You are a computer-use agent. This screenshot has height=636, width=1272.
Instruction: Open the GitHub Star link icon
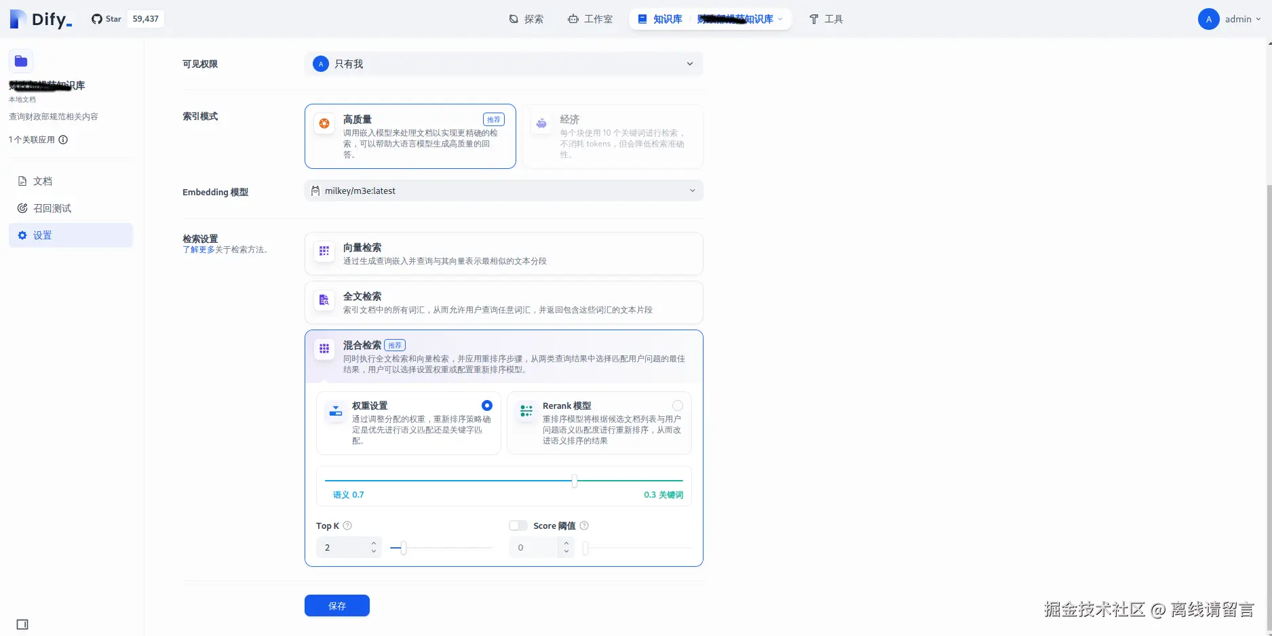point(96,19)
